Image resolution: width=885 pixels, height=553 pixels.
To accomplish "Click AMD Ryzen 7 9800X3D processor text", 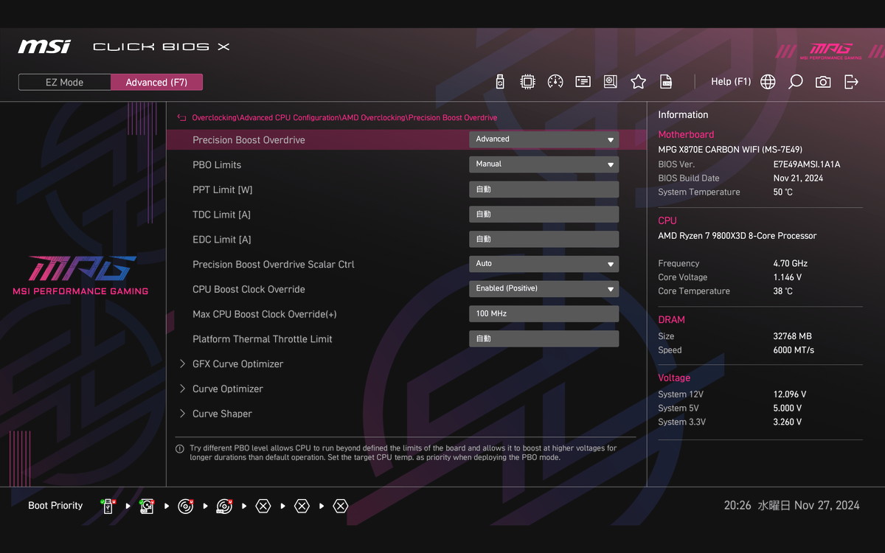I will (x=737, y=236).
